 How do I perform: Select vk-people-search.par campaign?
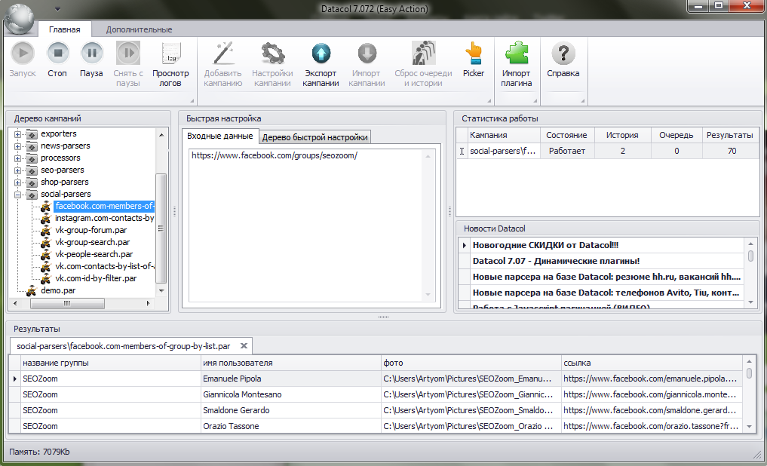point(94,254)
